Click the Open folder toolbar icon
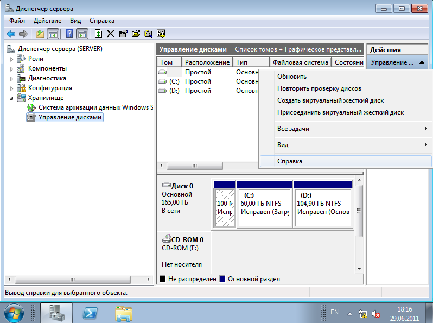 coord(136,34)
